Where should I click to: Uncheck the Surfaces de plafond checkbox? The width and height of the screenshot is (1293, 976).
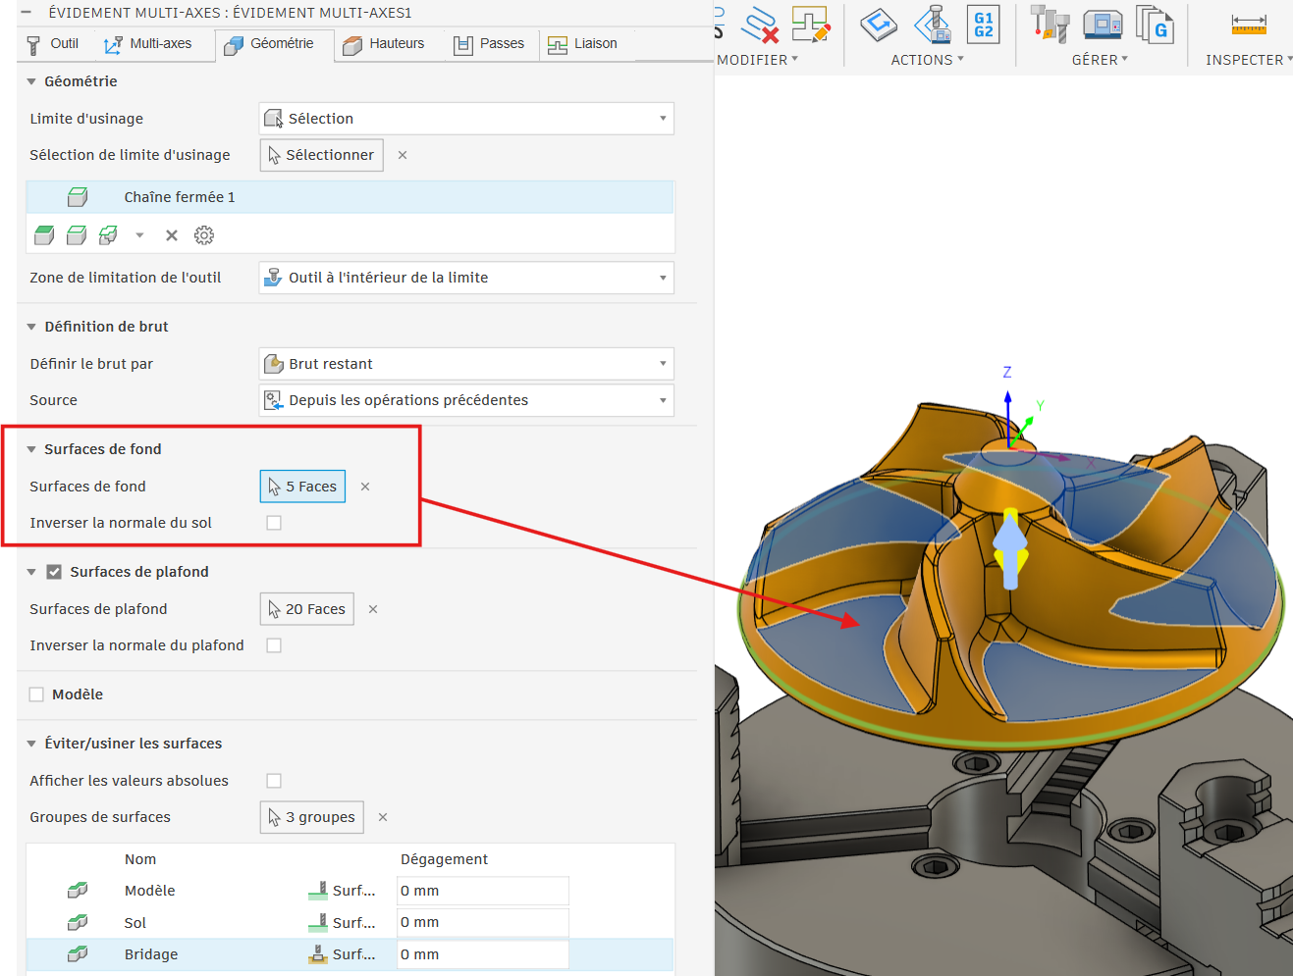tap(54, 572)
